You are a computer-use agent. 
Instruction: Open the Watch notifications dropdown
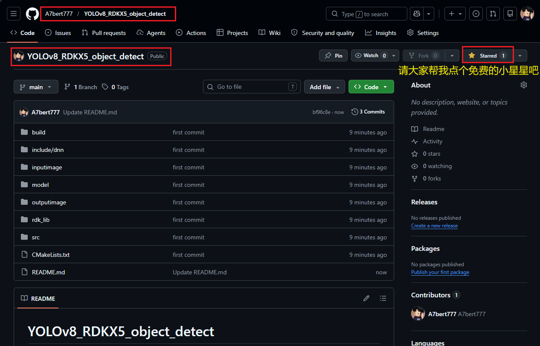point(375,55)
